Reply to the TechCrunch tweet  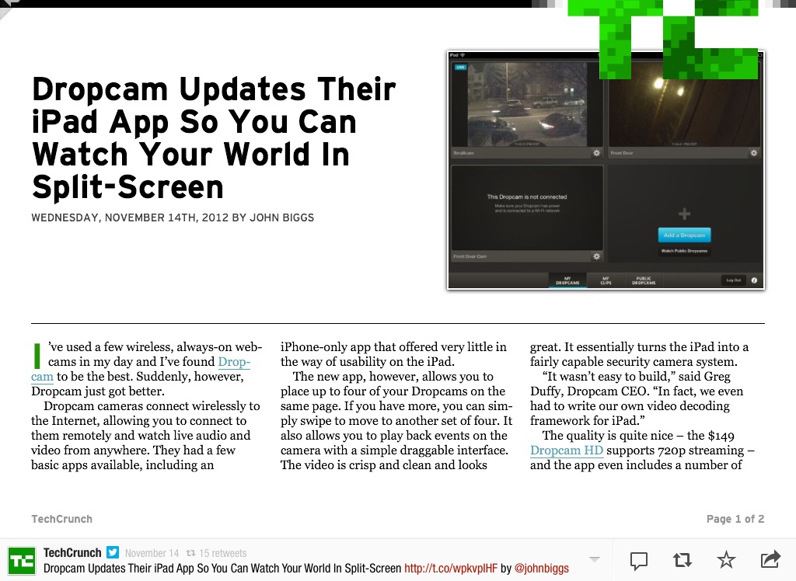click(639, 560)
